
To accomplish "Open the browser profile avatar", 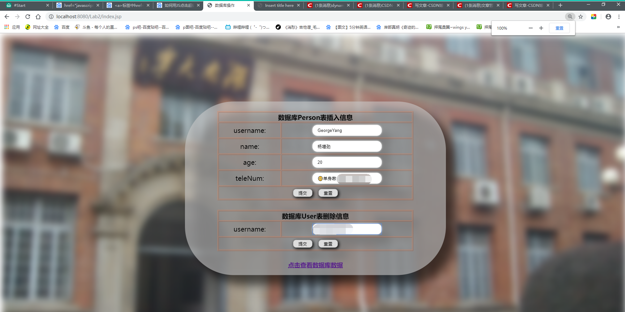I will point(608,16).
